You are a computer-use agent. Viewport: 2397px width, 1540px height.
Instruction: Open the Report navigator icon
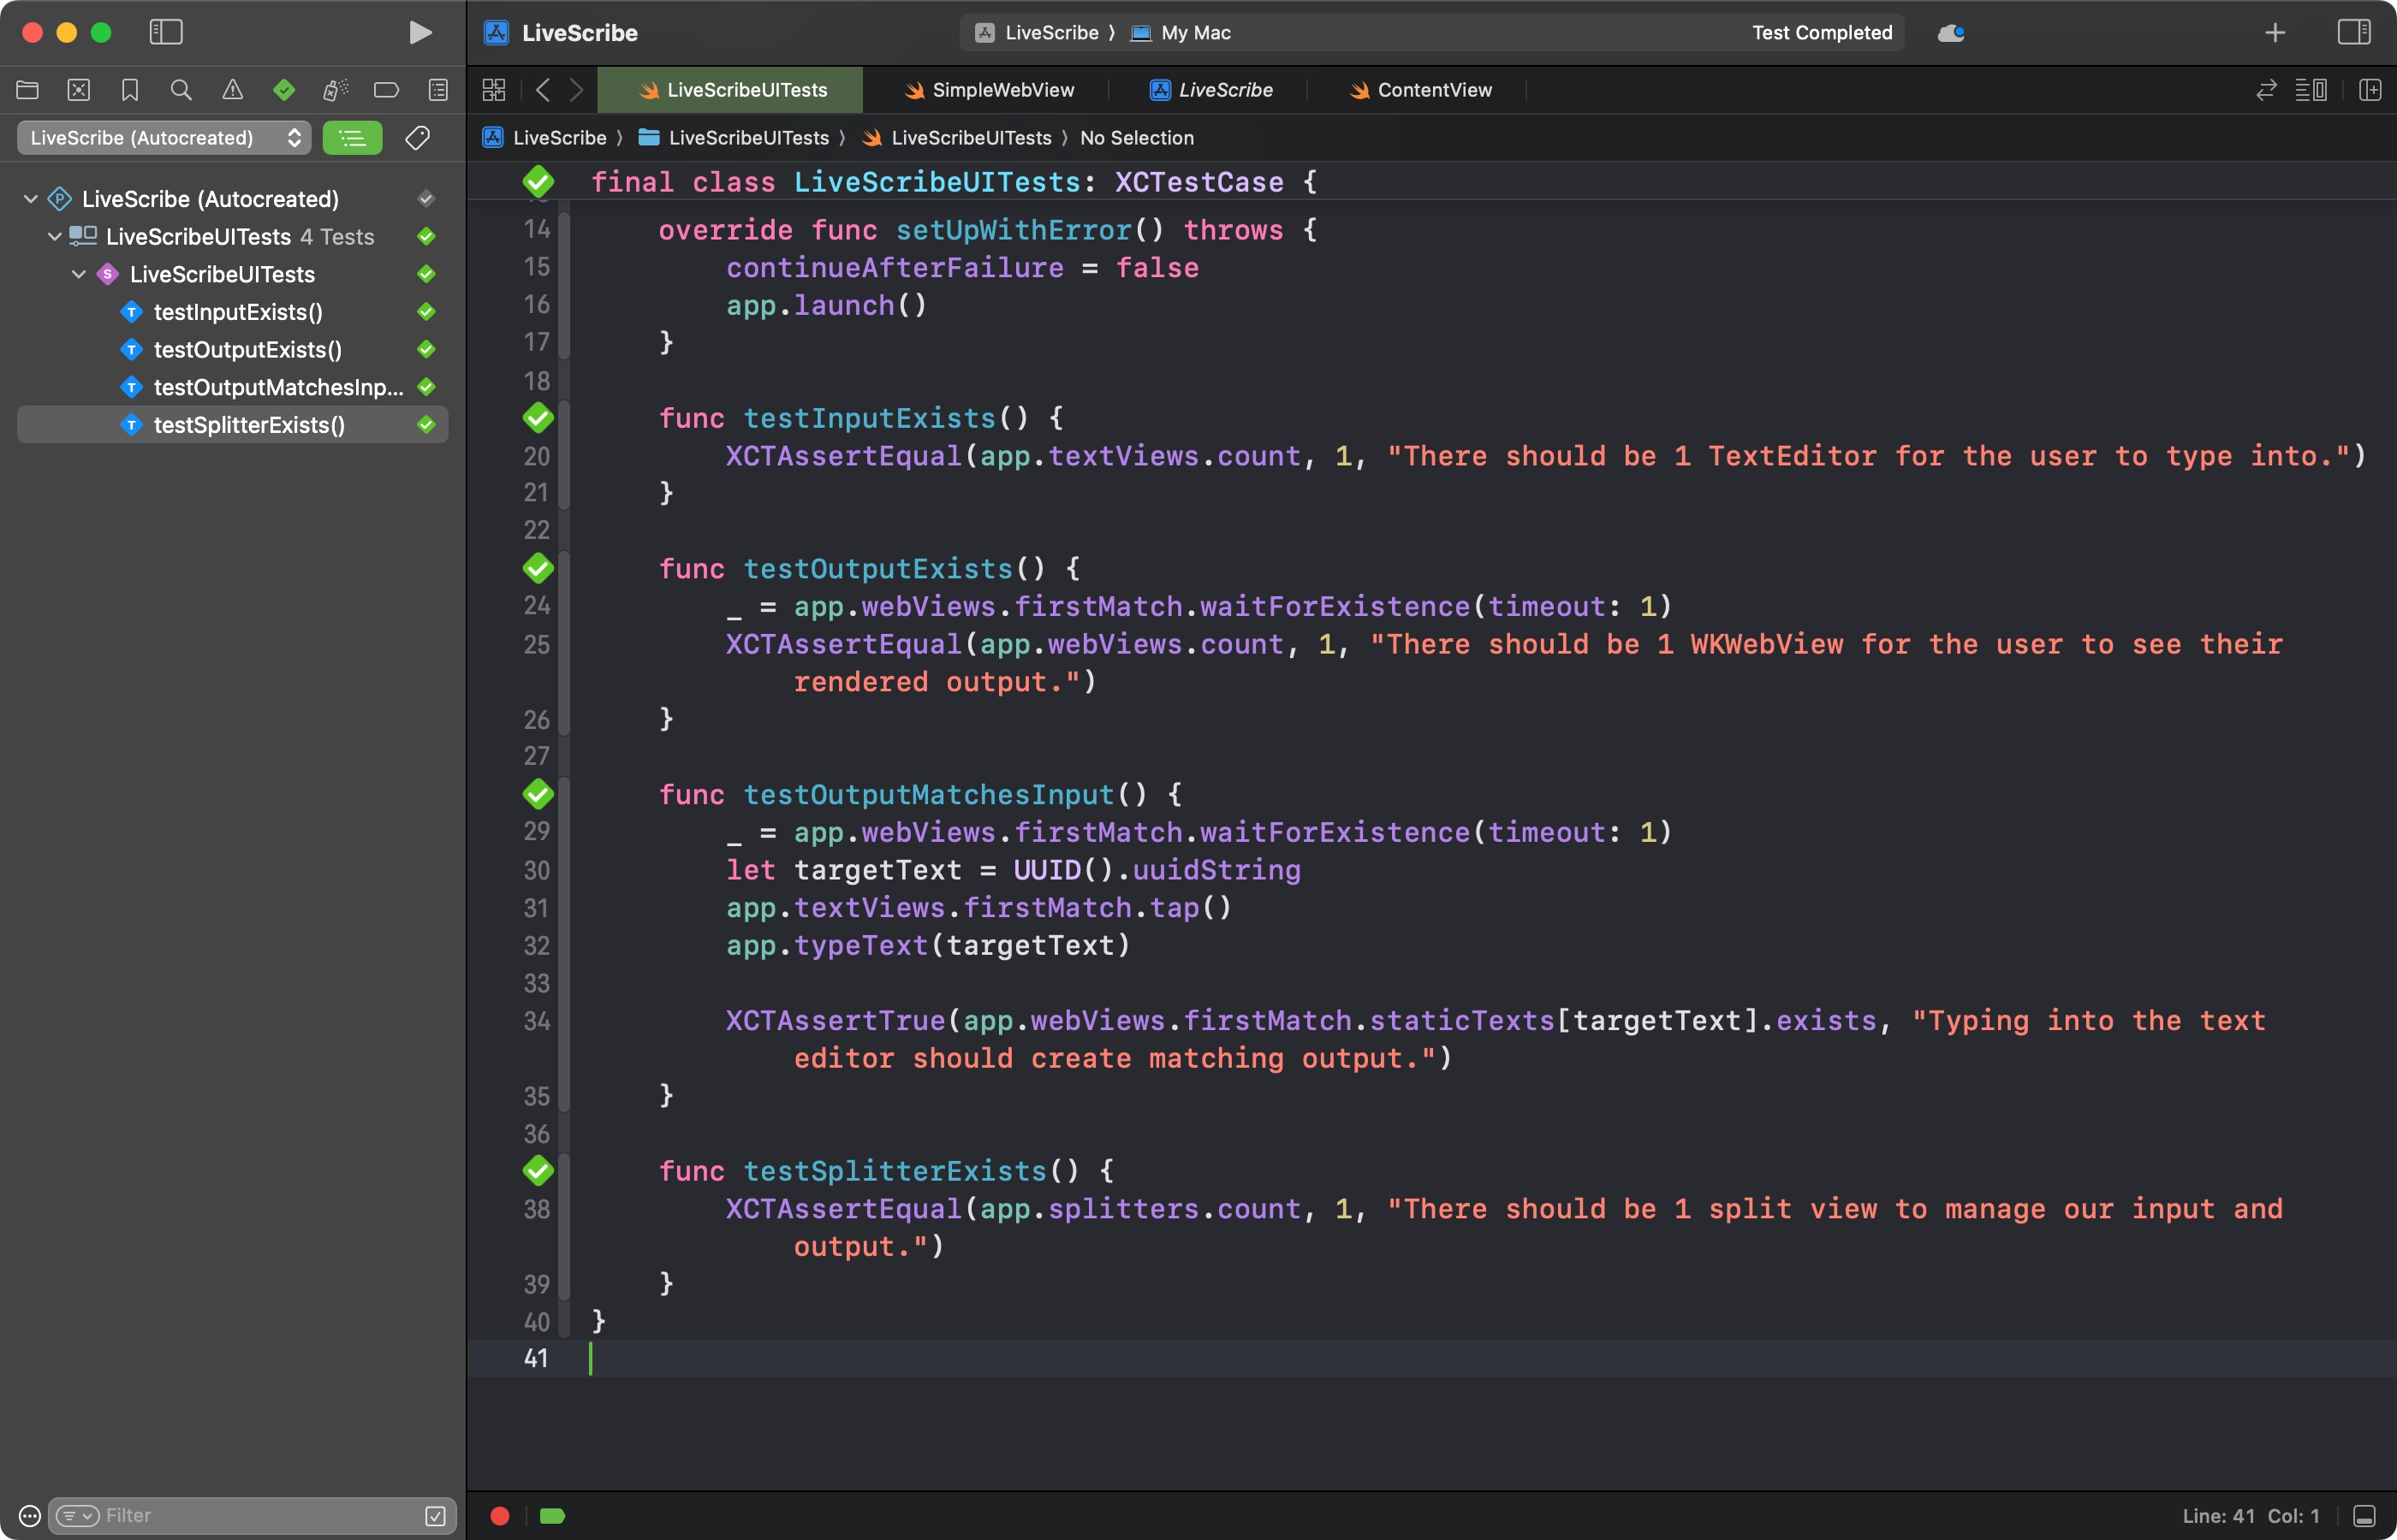coord(438,90)
